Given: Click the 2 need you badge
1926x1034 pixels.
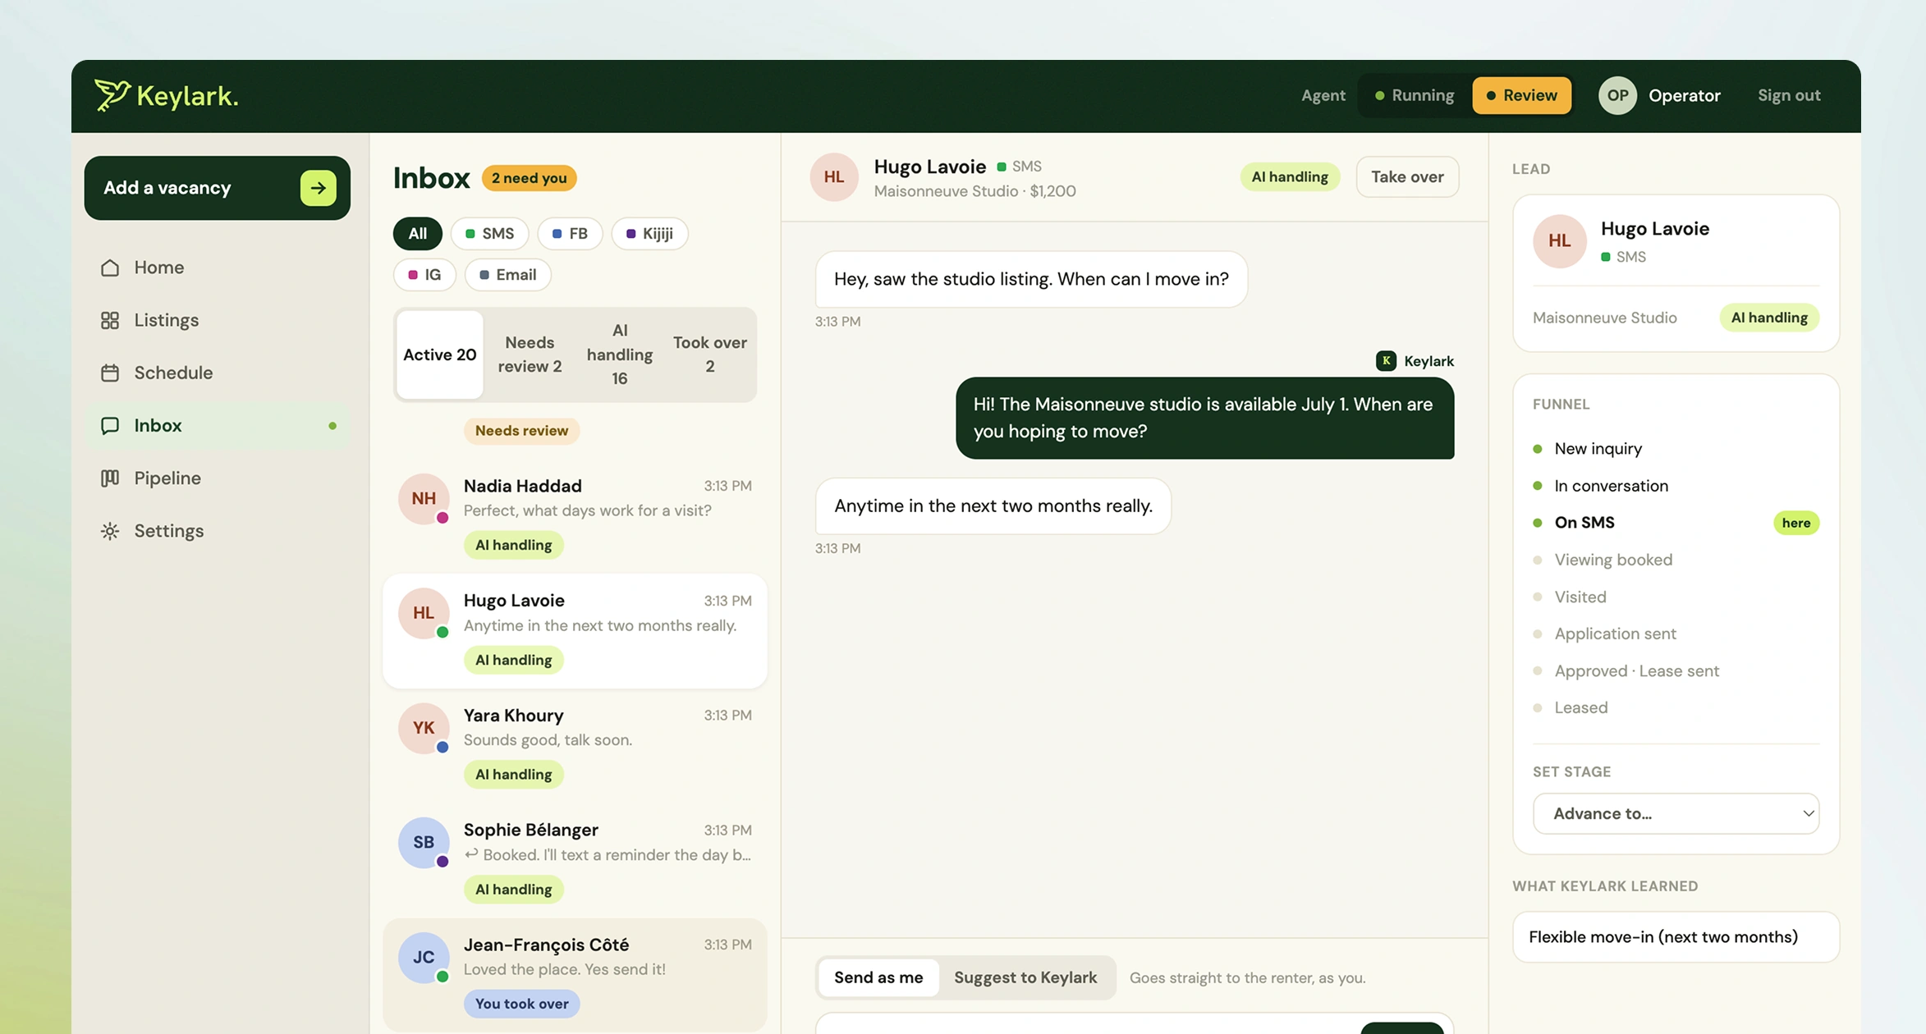Looking at the screenshot, I should point(529,178).
